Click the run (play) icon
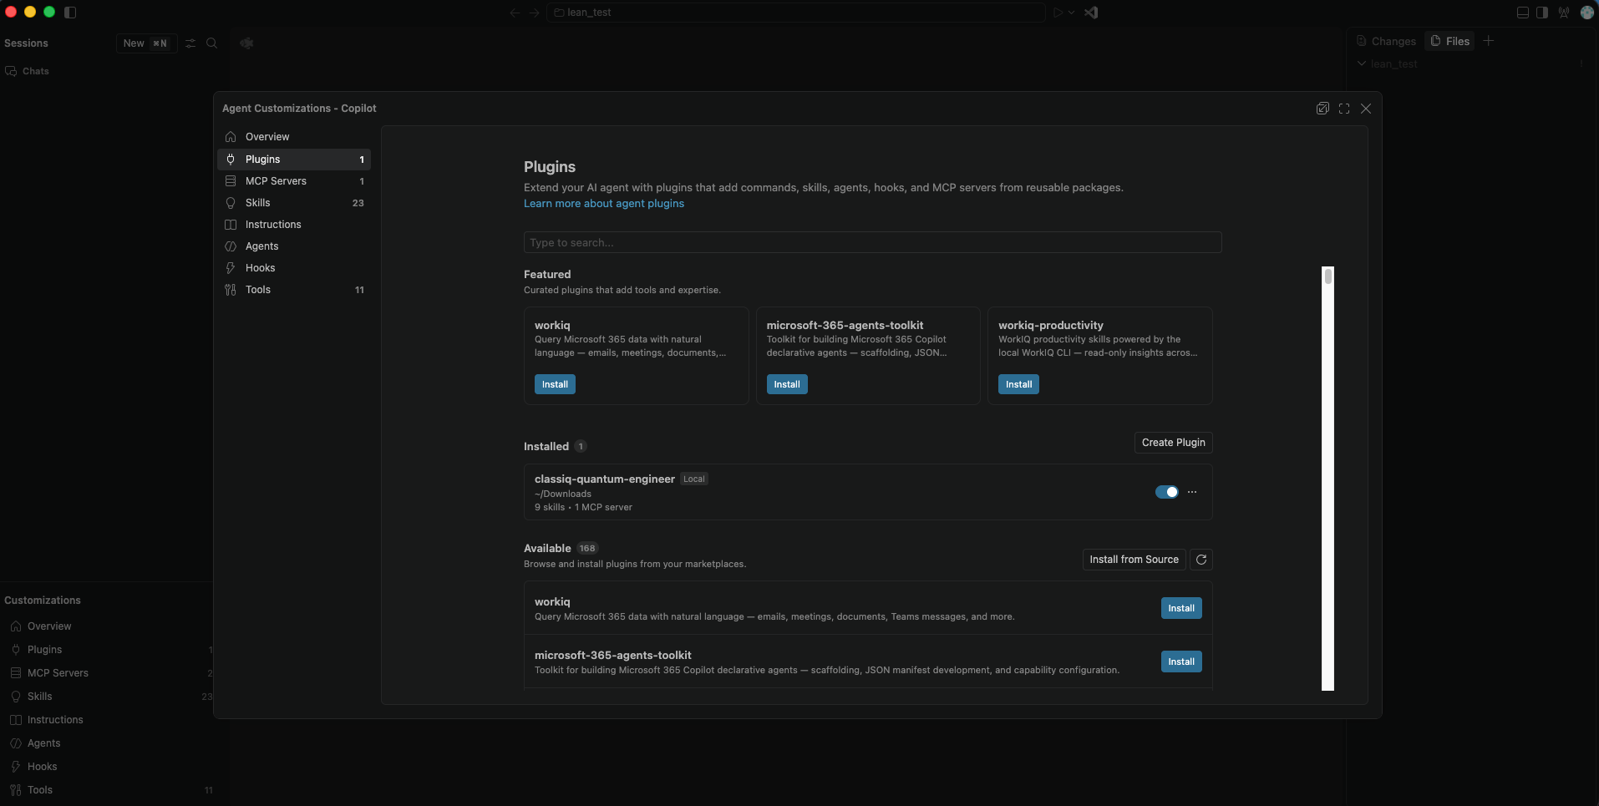Viewport: 1599px width, 806px height. pyautogui.click(x=1058, y=13)
